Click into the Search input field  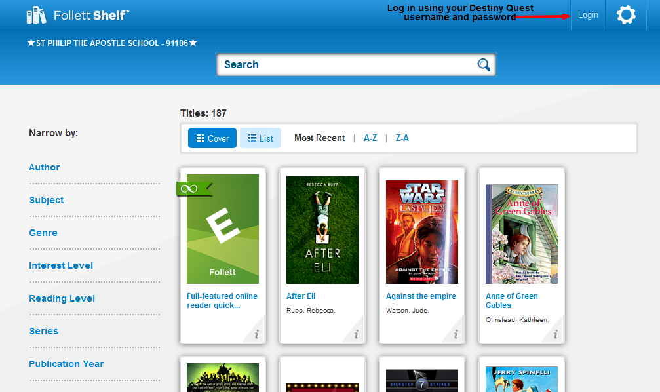tap(347, 64)
